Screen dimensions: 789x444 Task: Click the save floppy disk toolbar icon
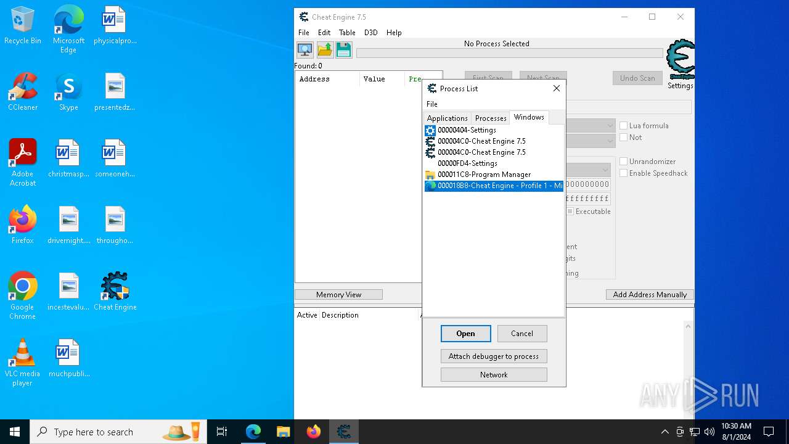(x=343, y=50)
